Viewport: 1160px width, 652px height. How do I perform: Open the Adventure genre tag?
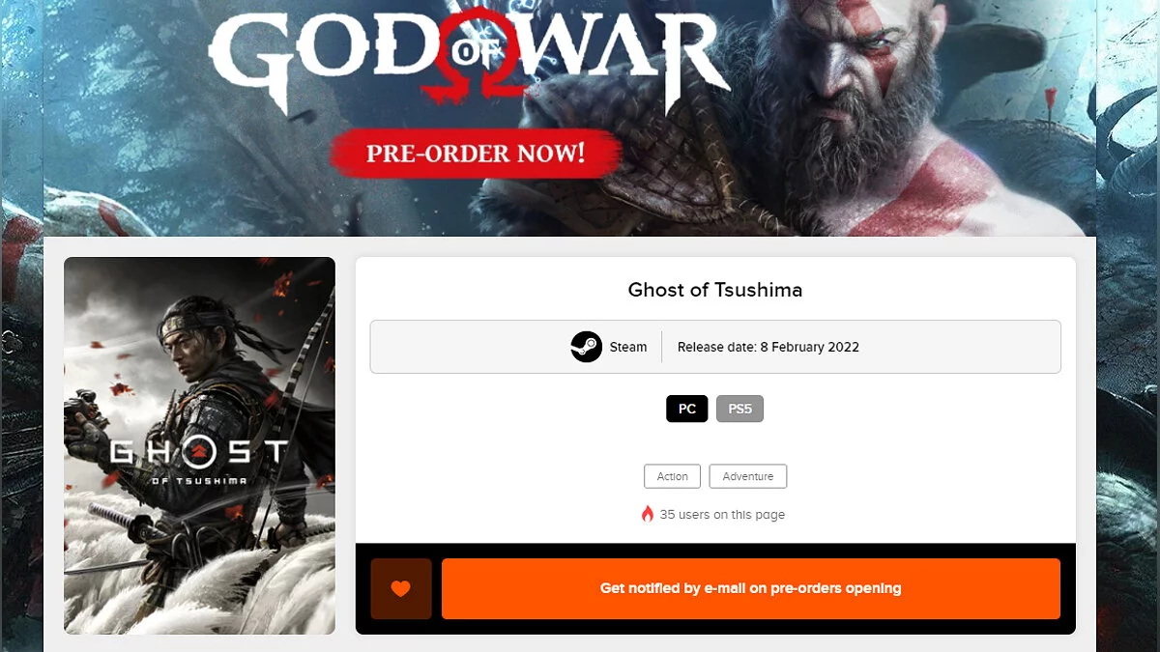tap(748, 476)
